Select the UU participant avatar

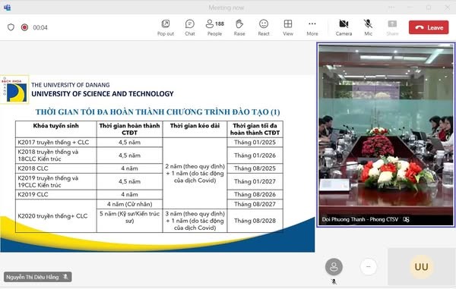(421, 267)
